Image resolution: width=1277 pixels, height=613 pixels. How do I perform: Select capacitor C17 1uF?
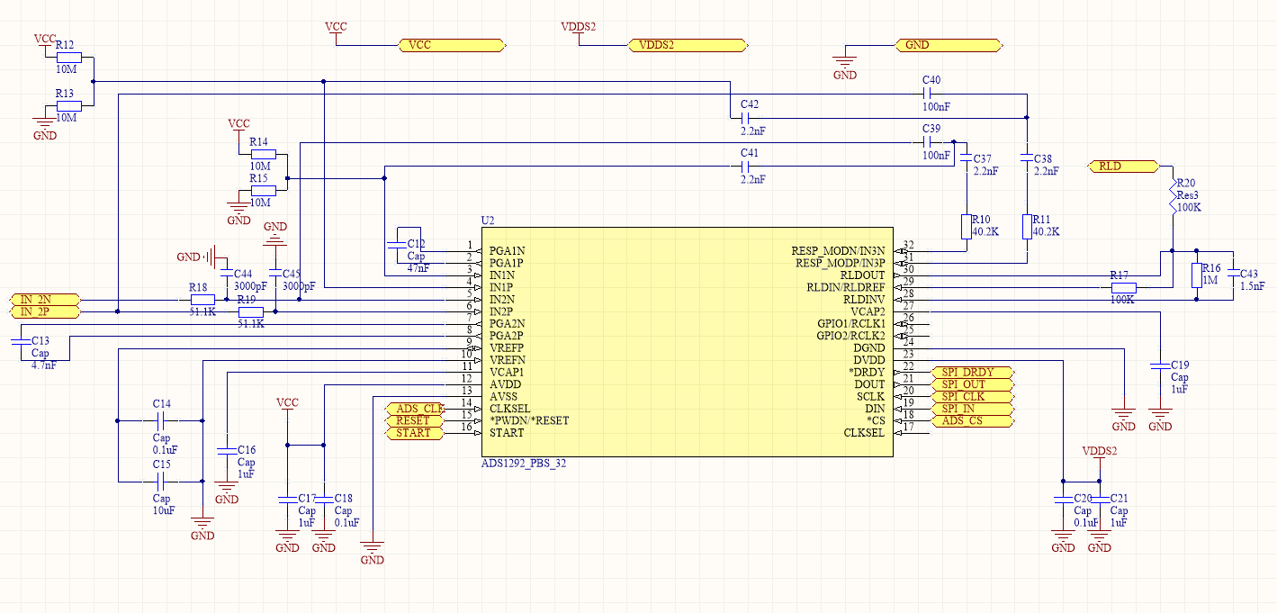[287, 498]
